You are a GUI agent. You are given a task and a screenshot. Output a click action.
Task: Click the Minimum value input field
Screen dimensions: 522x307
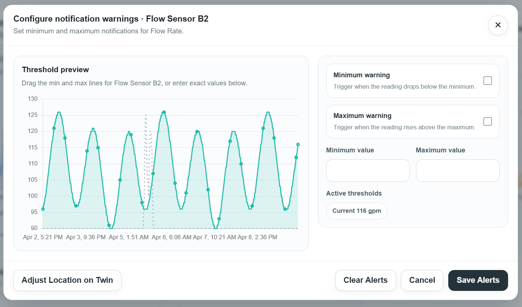pyautogui.click(x=368, y=170)
